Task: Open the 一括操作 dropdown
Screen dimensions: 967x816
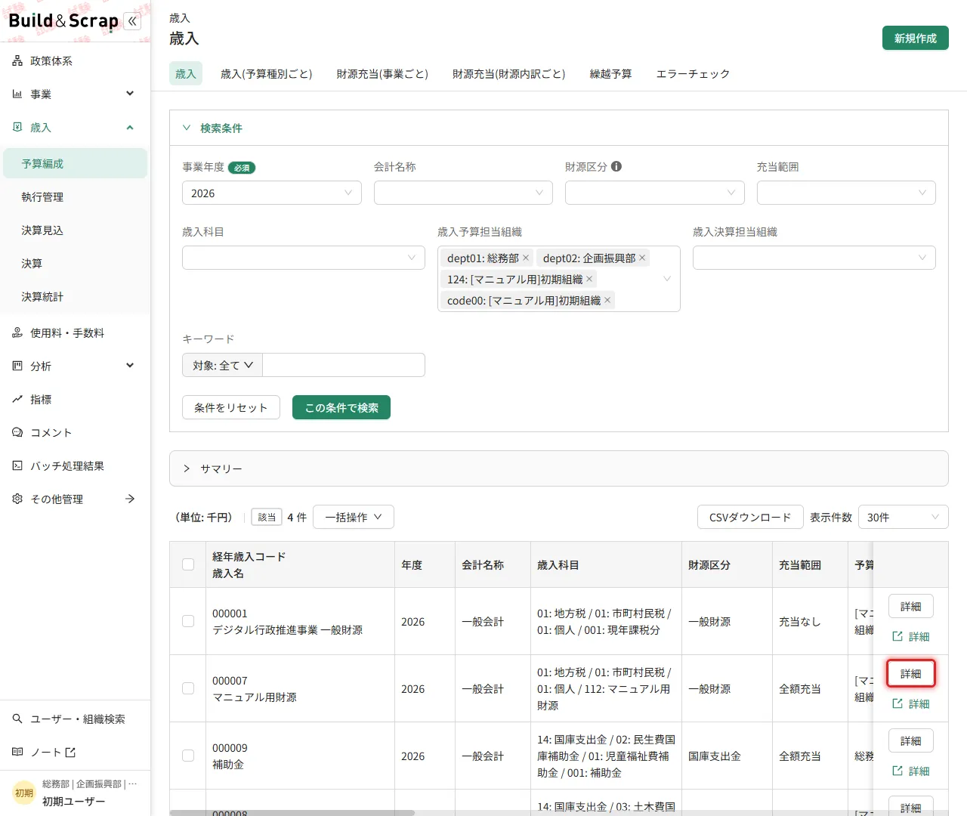Action: coord(354,518)
